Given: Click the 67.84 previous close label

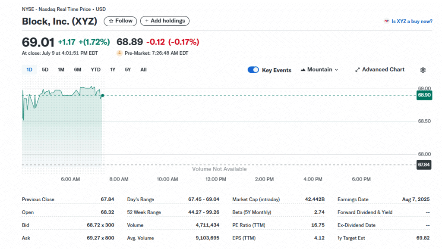Looking at the screenshot, I should (x=424, y=165).
